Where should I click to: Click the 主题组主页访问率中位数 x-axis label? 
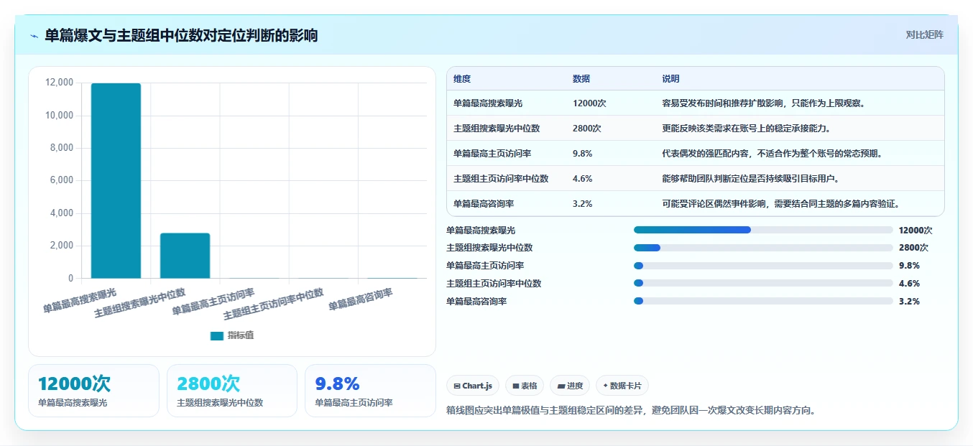pos(274,305)
